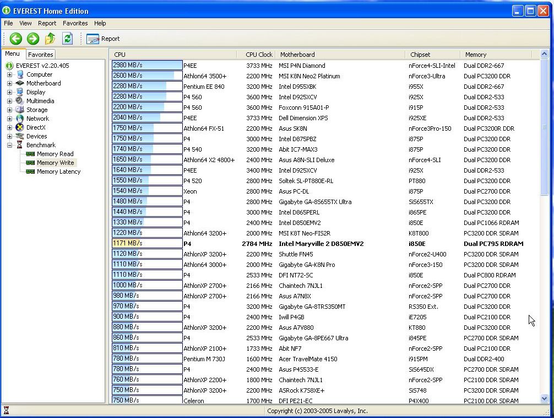
Task: Expand the Computer tree node
Action: click(x=9, y=74)
